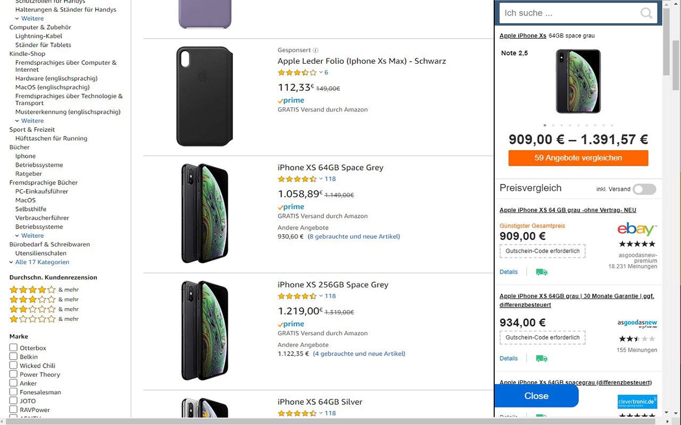The image size is (681, 425).
Task: Click the clevertronic.de merchant logo
Action: pyautogui.click(x=637, y=402)
